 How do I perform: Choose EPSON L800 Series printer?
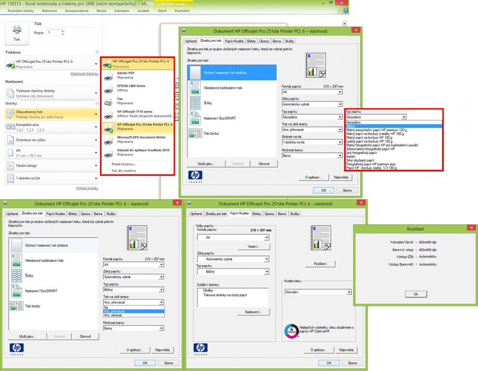138,88
